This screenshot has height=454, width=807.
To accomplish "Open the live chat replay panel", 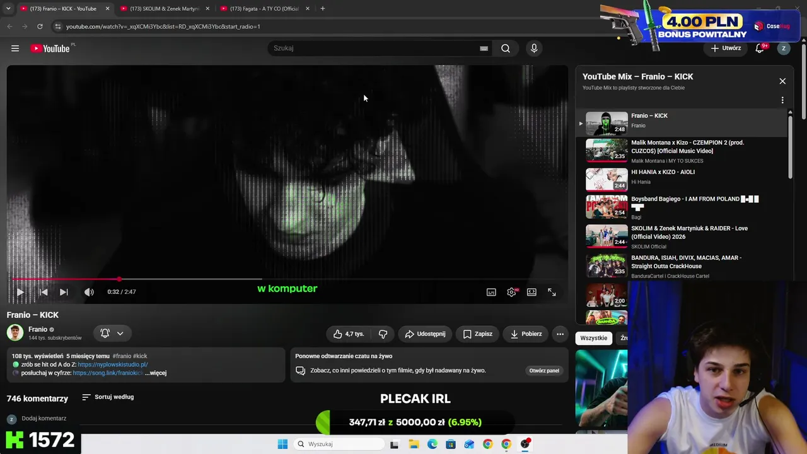I will click(x=544, y=371).
